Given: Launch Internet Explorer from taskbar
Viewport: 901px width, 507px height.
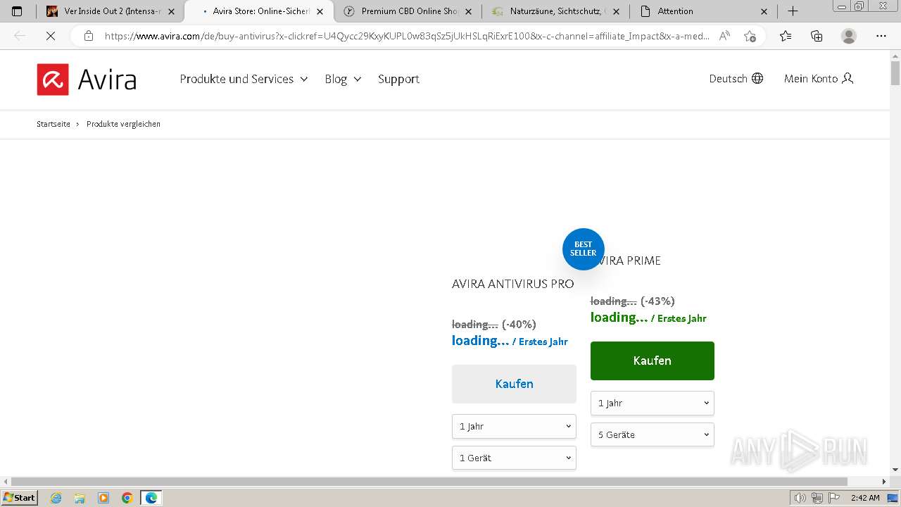Looking at the screenshot, I should 56,498.
